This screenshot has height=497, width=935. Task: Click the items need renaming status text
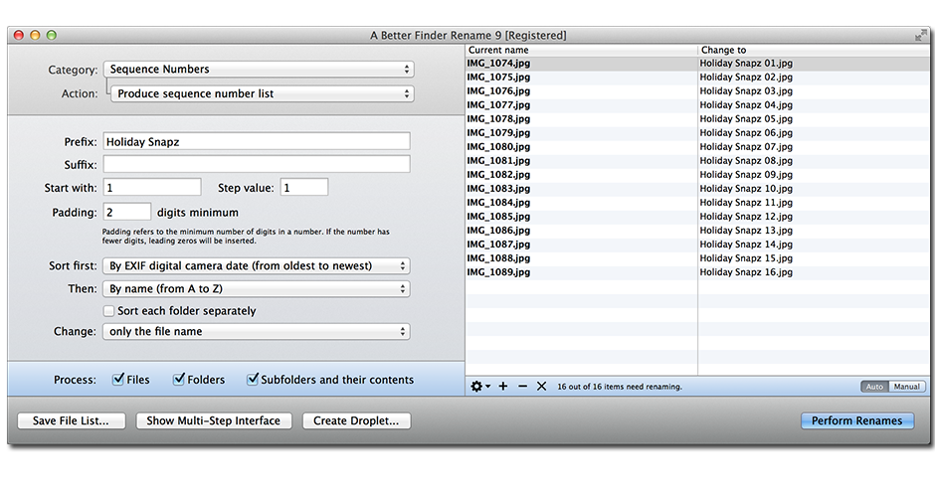coord(620,387)
